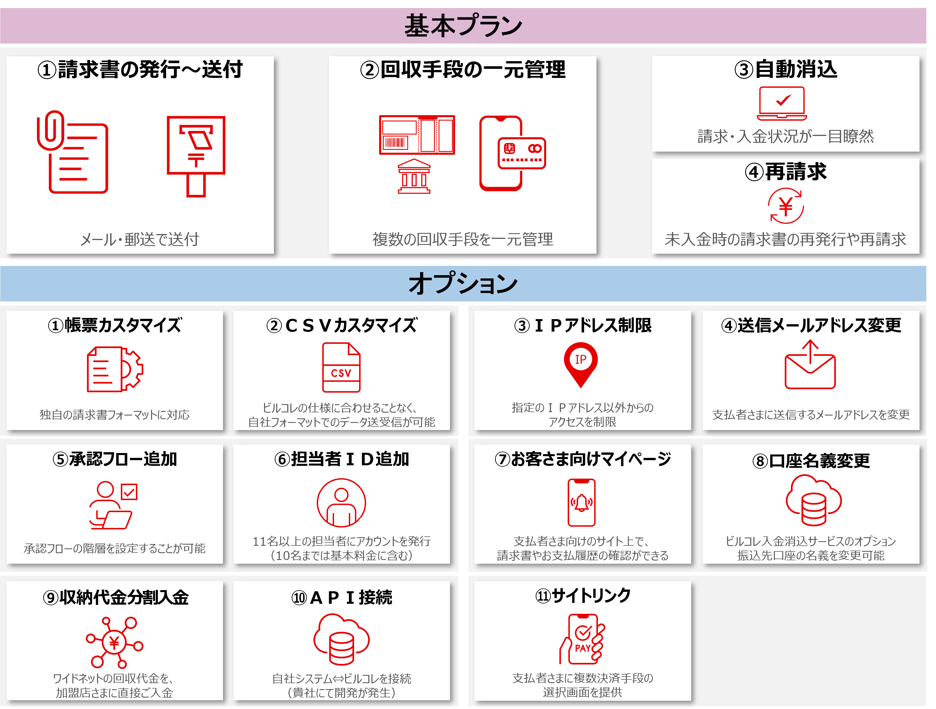Click the 複数の回収手段を一元管理 caption

tap(462, 239)
